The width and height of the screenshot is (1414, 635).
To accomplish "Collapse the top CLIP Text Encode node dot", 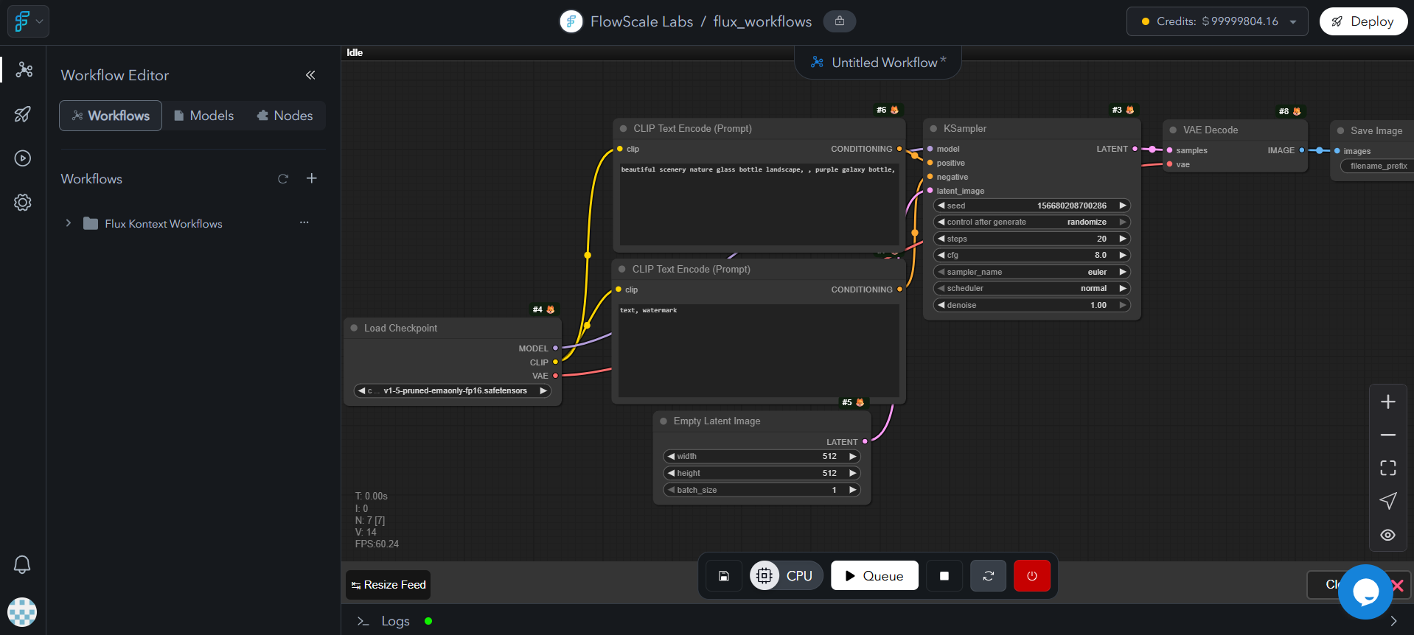I will [x=623, y=128].
